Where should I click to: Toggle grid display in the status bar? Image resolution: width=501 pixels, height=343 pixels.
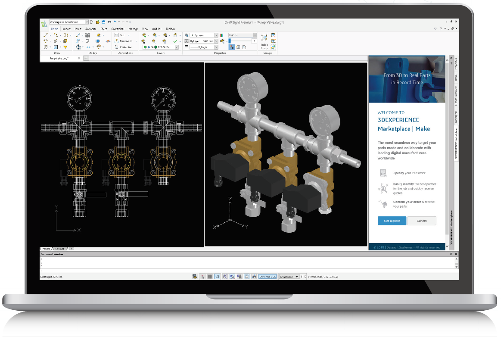(209, 277)
